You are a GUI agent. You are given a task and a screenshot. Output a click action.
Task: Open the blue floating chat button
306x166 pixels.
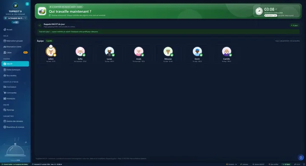[x=301, y=157]
